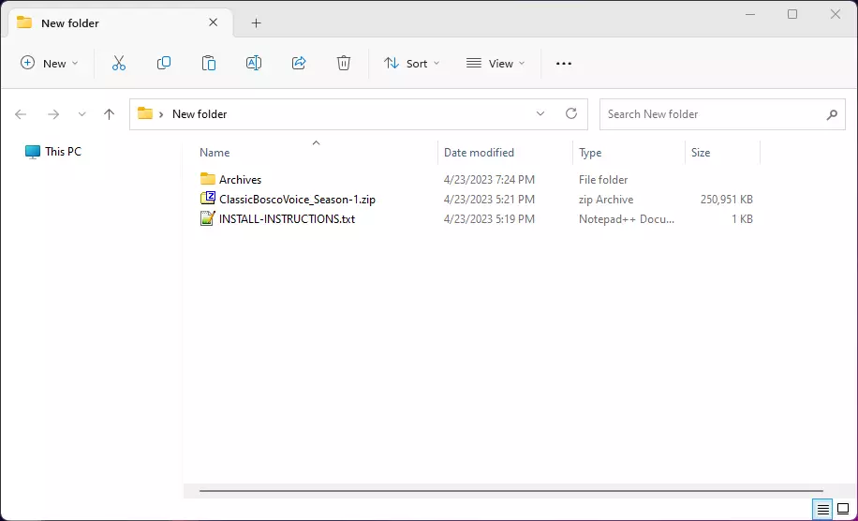Click the Search New folder box
Screen dimensions: 858x521
[712, 113]
